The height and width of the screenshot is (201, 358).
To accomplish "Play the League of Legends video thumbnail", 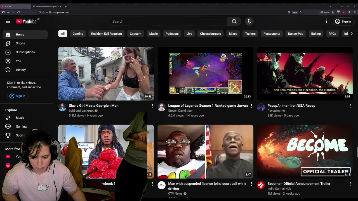I will [x=205, y=74].
